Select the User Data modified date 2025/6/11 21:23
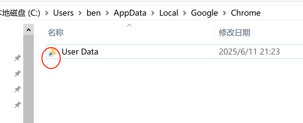 click(249, 52)
